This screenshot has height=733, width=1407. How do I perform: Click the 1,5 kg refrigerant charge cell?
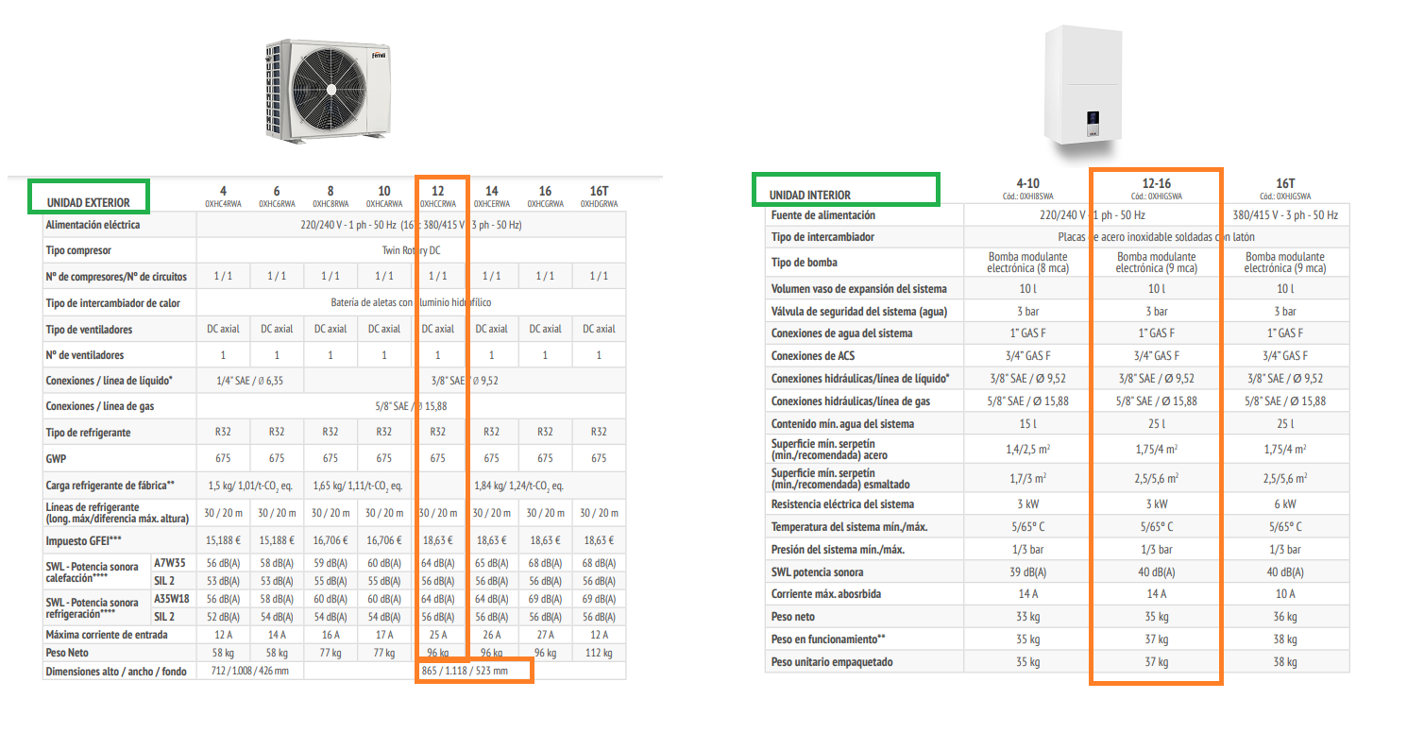click(x=250, y=486)
